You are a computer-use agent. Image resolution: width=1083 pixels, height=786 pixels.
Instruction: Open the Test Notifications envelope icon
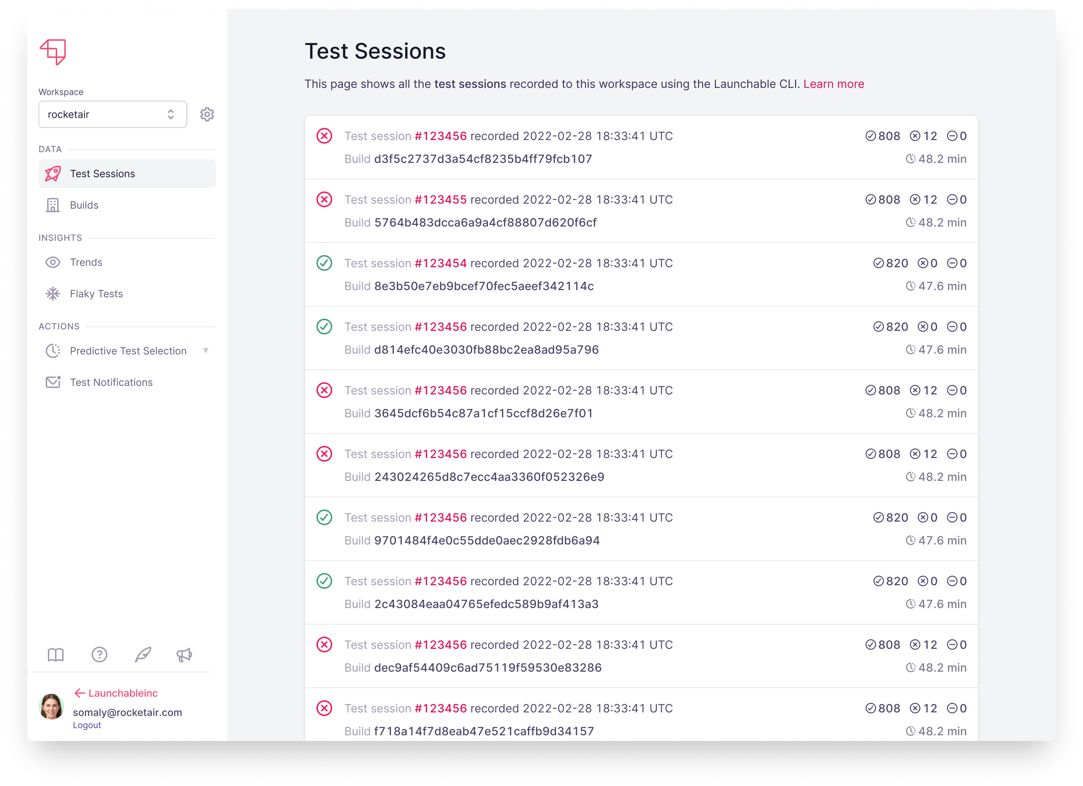click(x=53, y=382)
